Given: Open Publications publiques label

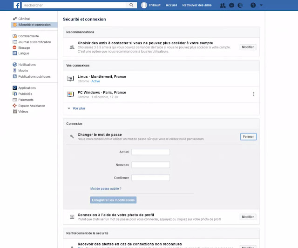Looking at the screenshot, I should point(34,76).
